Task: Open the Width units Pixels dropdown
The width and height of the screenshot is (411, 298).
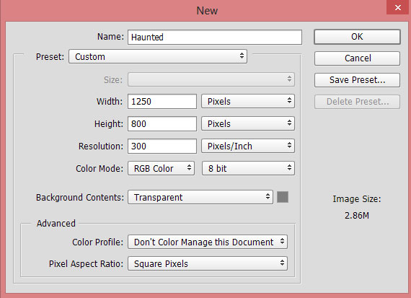Action: (x=248, y=101)
